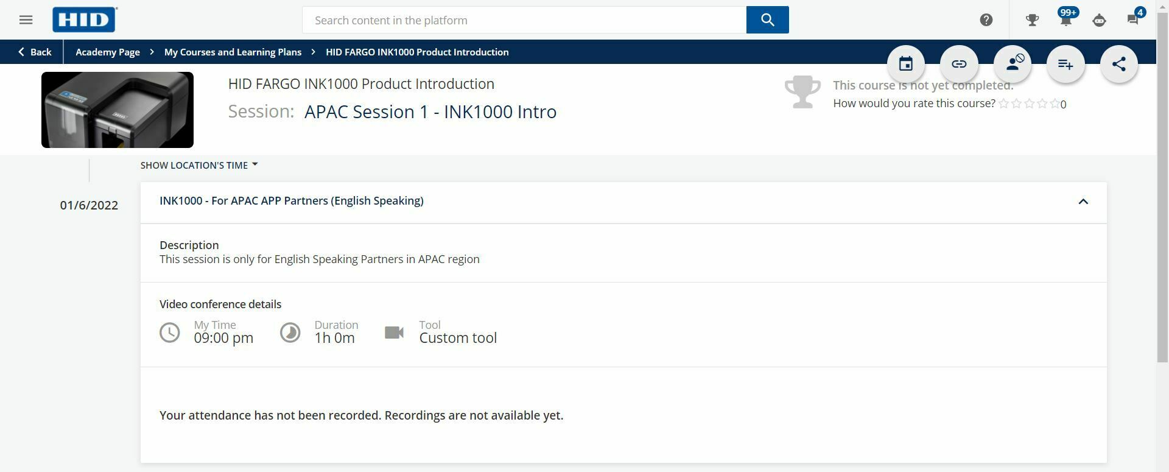Click the fourth rating star
The width and height of the screenshot is (1169, 472).
pos(1042,104)
